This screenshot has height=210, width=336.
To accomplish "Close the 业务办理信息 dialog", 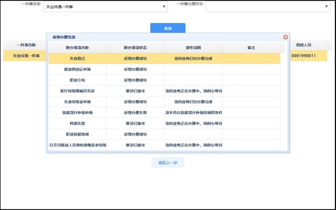I will click(x=285, y=37).
